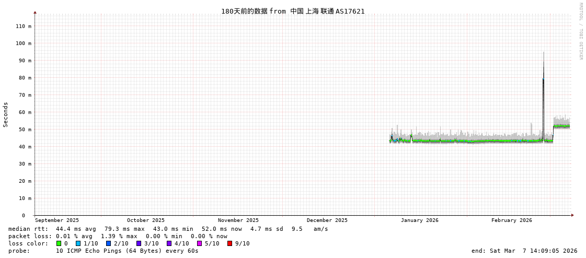The height and width of the screenshot is (258, 586).
Task: Click the magenta 5/10 loss swatch
Action: pos(199,243)
